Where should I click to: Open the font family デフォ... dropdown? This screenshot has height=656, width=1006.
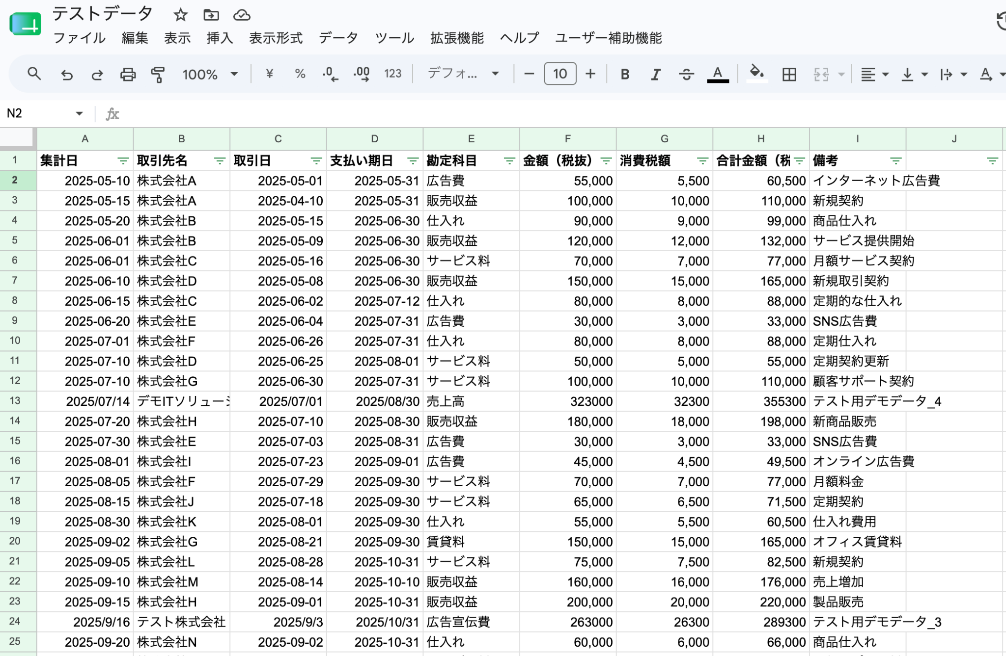click(x=463, y=74)
